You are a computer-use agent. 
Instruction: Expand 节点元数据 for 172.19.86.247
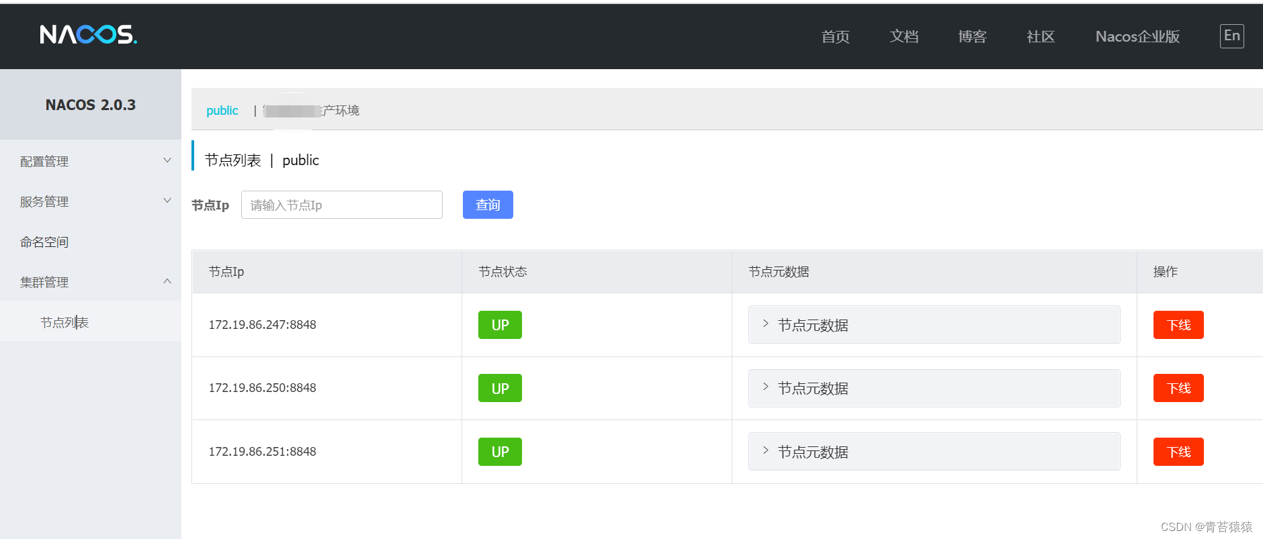pyautogui.click(x=934, y=325)
